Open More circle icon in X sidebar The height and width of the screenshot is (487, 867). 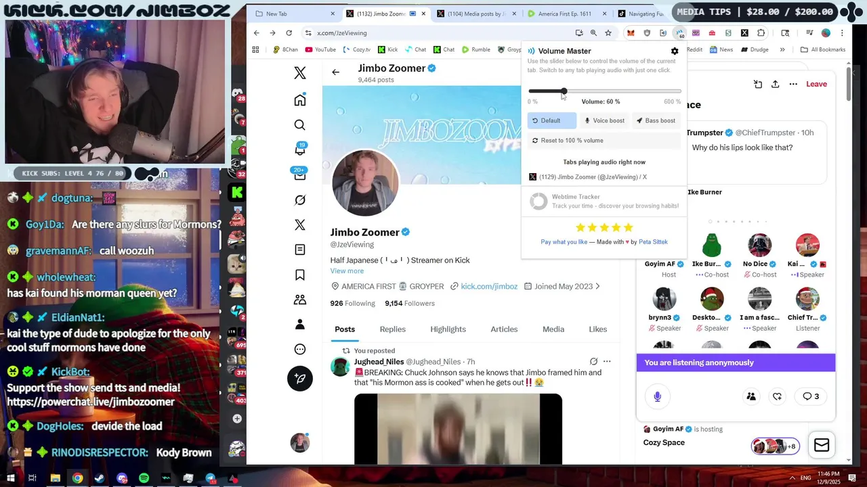pos(300,349)
